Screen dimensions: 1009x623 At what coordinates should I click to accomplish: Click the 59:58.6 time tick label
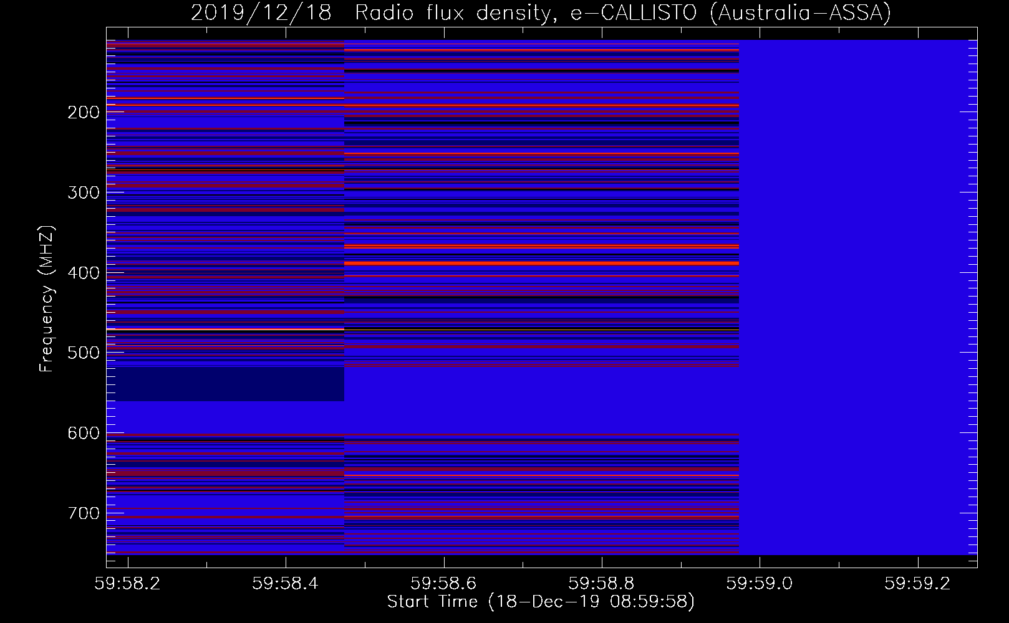(x=443, y=583)
